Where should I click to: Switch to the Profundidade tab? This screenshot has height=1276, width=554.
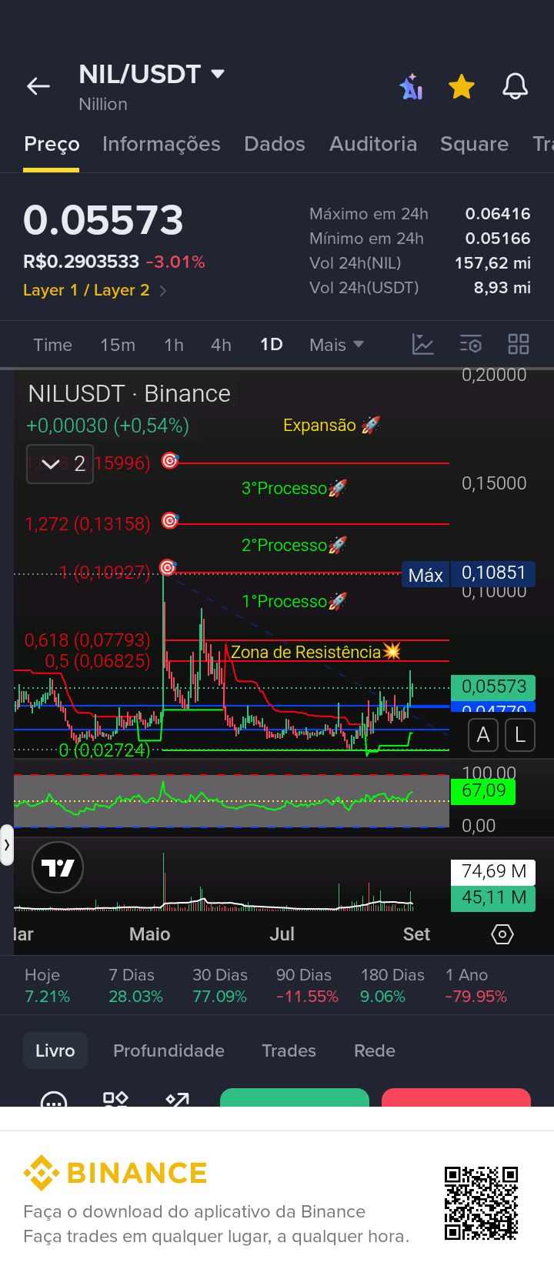click(169, 1051)
